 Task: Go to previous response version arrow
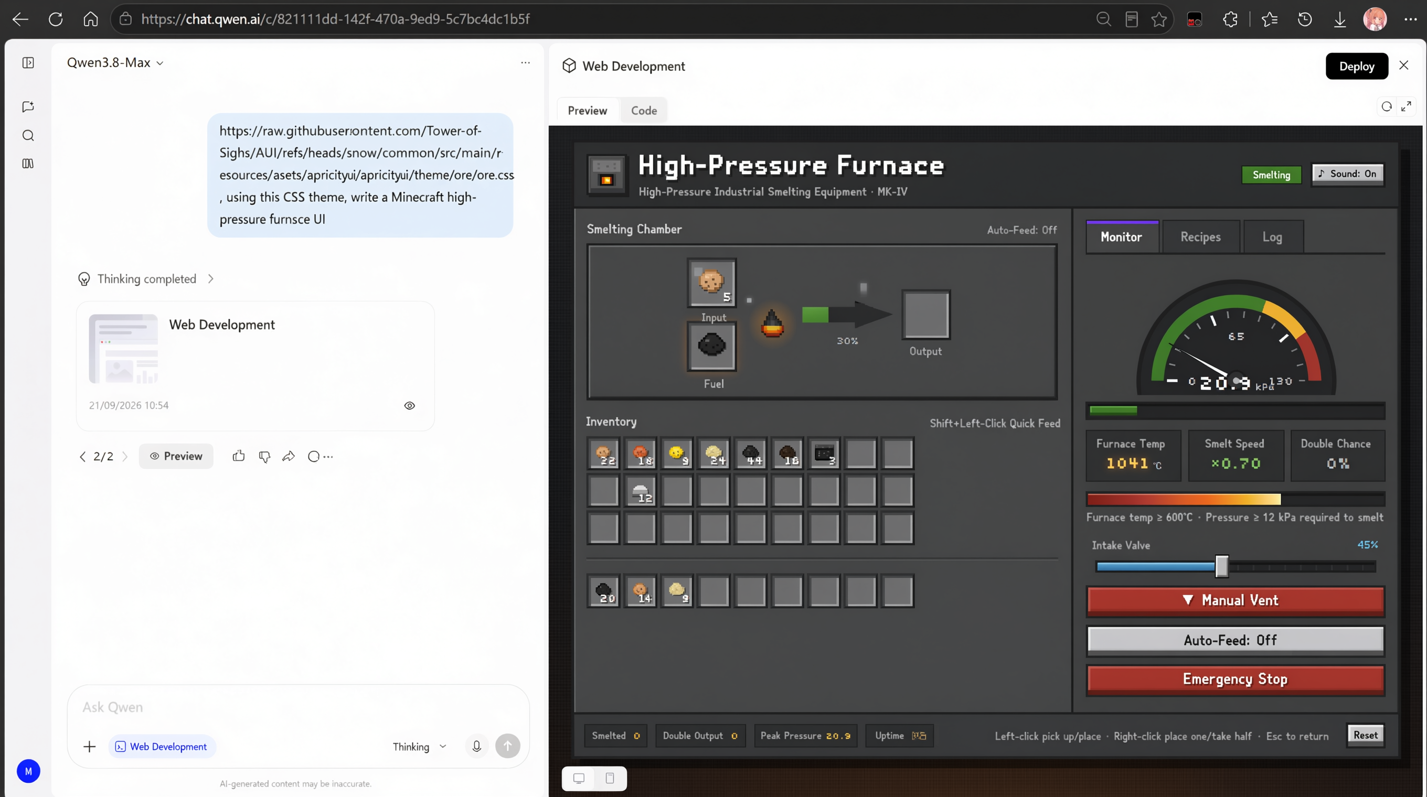pos(82,457)
